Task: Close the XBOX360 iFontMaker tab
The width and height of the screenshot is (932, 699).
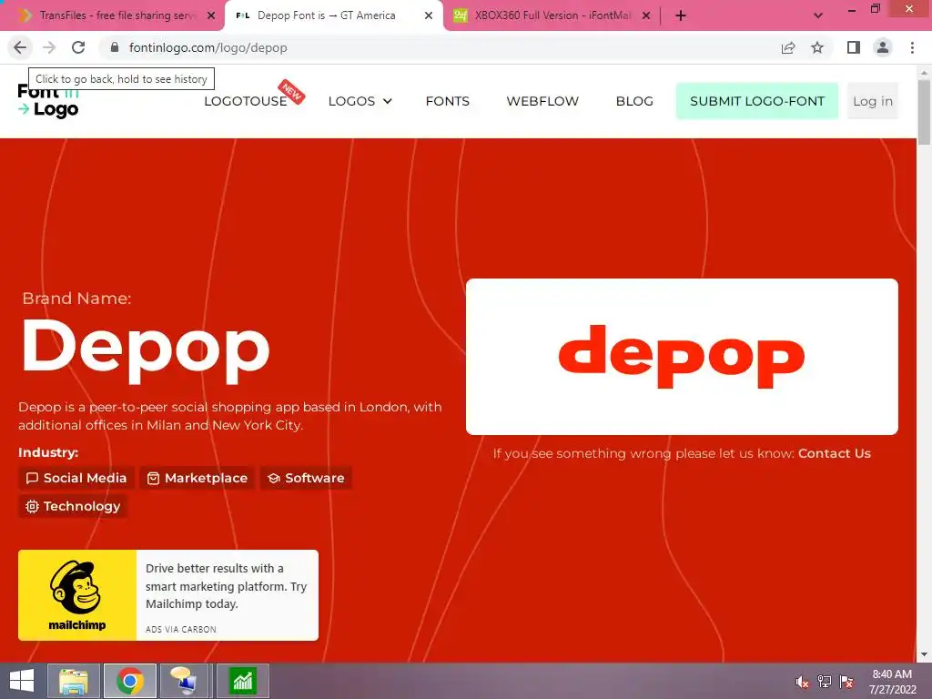Action: [x=646, y=15]
